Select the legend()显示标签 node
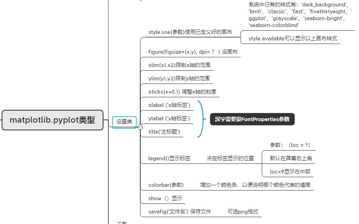The height and width of the screenshot is (224, 359). 169,158
